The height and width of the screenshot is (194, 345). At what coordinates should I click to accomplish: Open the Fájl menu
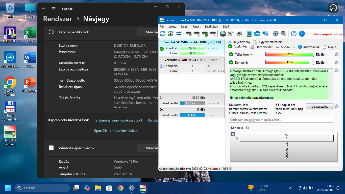[162, 27]
